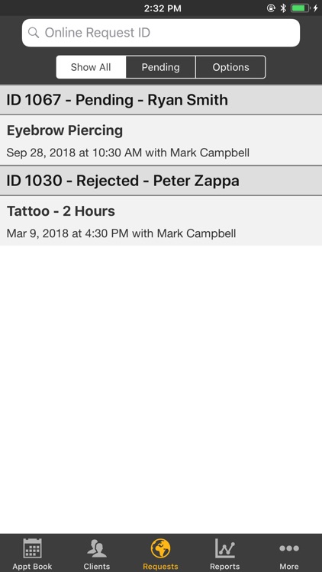Screen dimensions: 322x572
Task: Open request ID 1067 Ryan Smith header
Action: (x=161, y=100)
